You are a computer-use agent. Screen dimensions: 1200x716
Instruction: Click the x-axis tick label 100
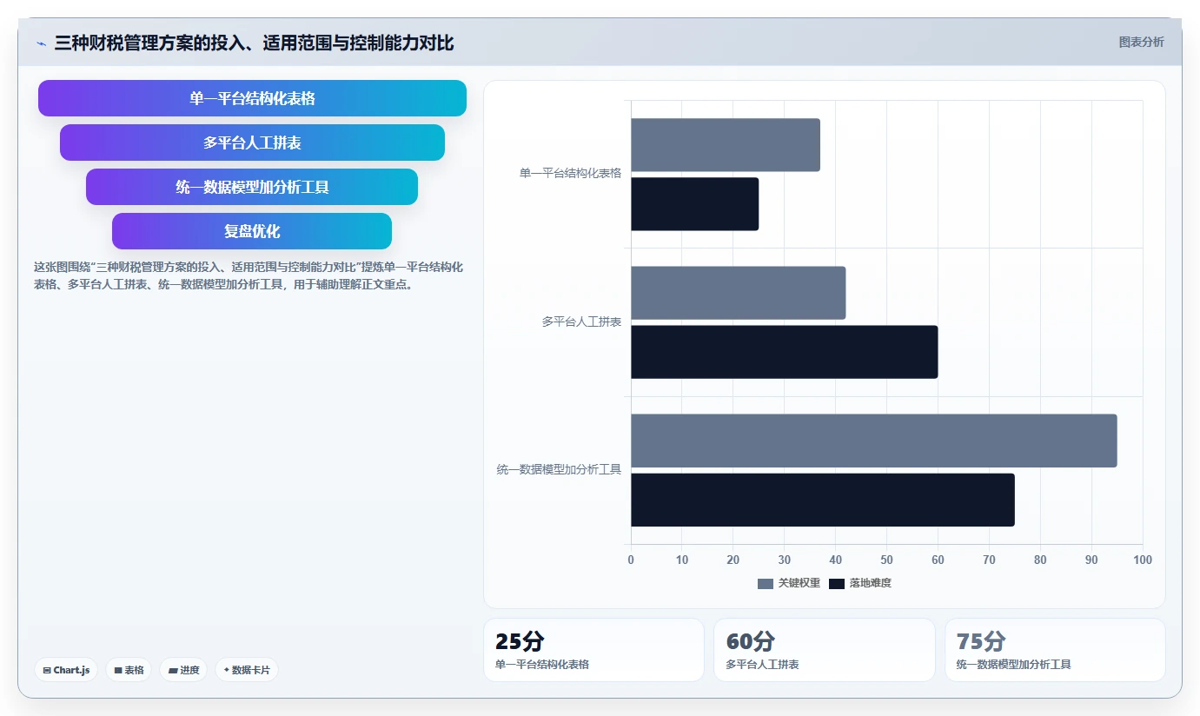click(1143, 560)
